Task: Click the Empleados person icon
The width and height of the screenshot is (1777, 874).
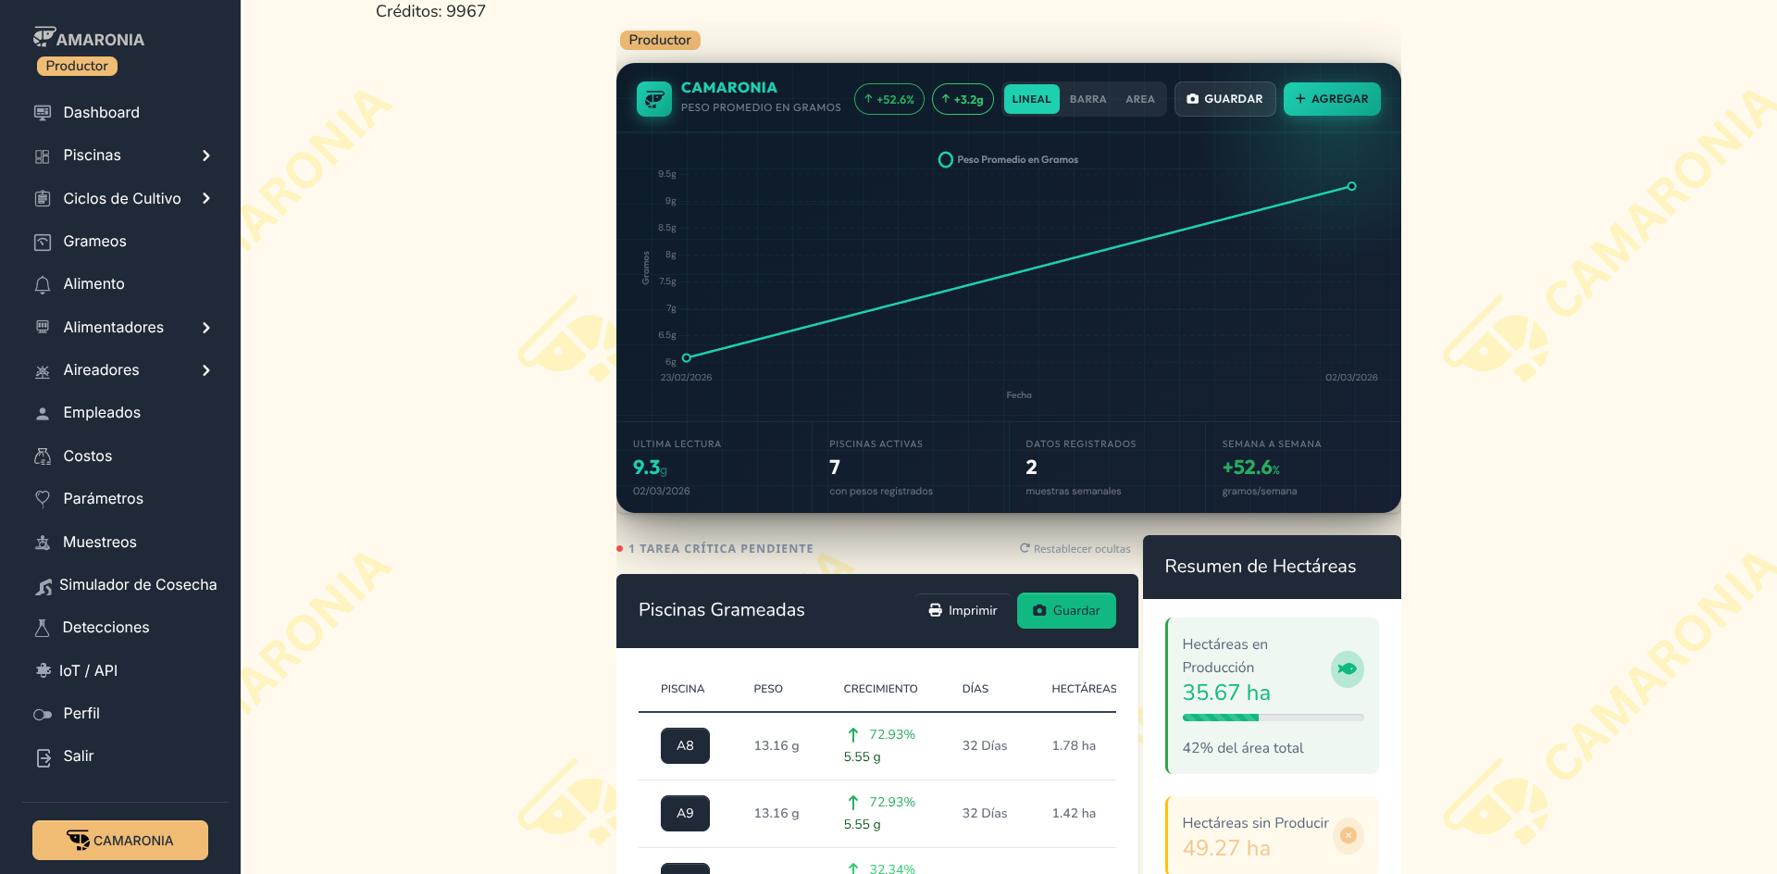Action: 43,413
